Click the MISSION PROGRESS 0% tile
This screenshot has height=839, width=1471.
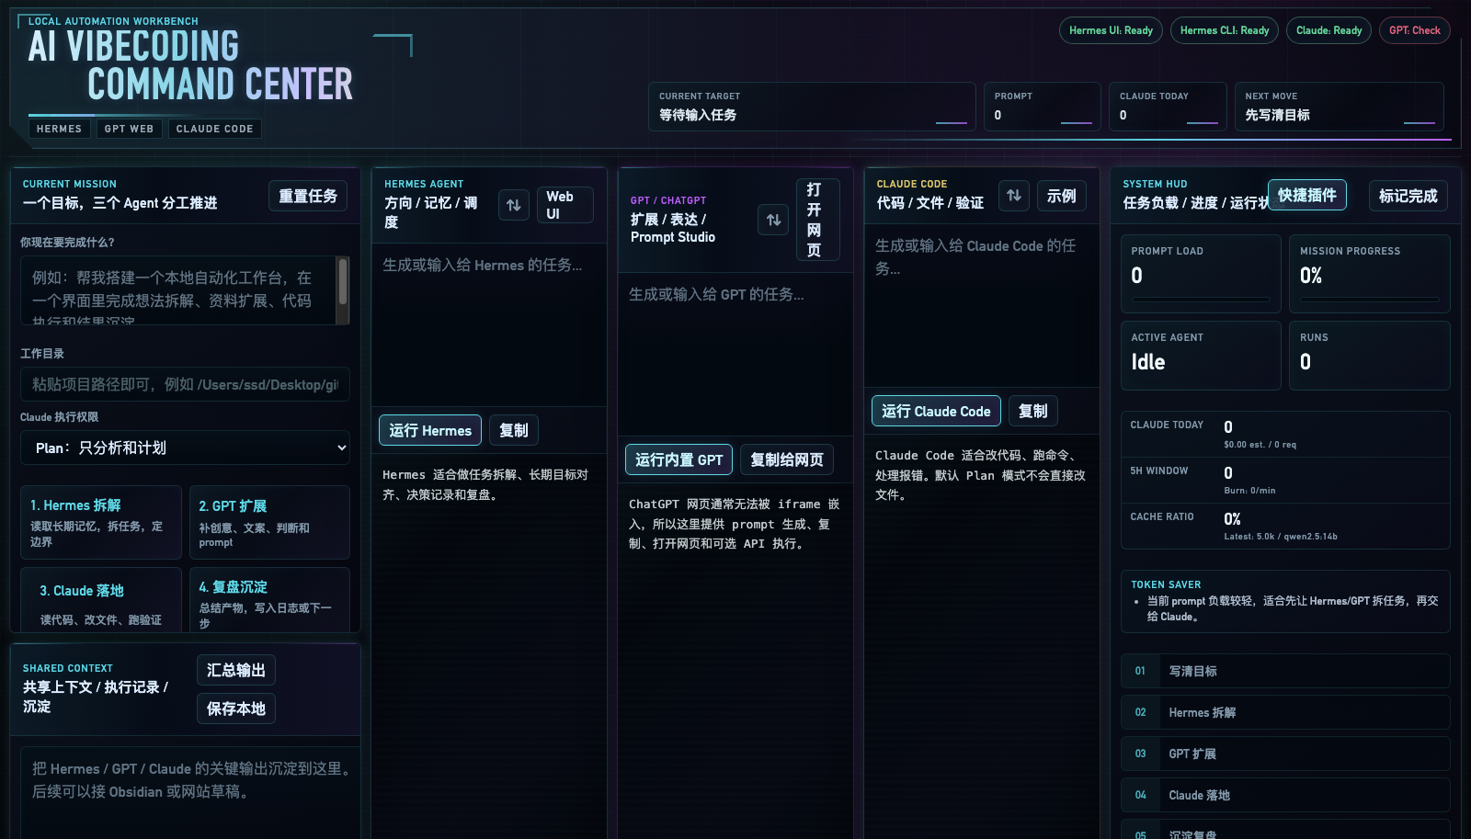click(1370, 274)
